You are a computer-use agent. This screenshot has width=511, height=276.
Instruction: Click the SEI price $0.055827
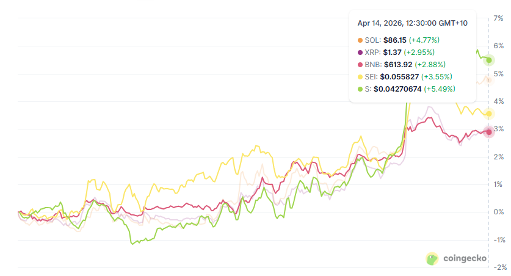coord(399,76)
